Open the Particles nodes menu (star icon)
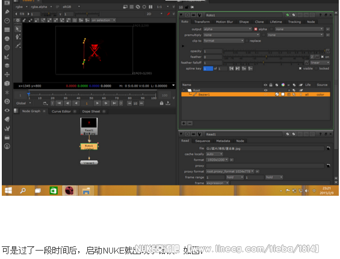The height and width of the screenshot is (259, 340). pos(7,93)
